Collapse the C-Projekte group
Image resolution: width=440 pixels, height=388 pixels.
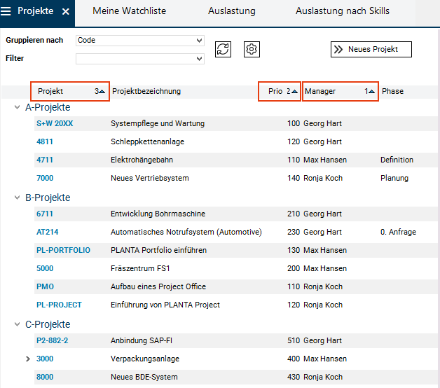pos(18,325)
